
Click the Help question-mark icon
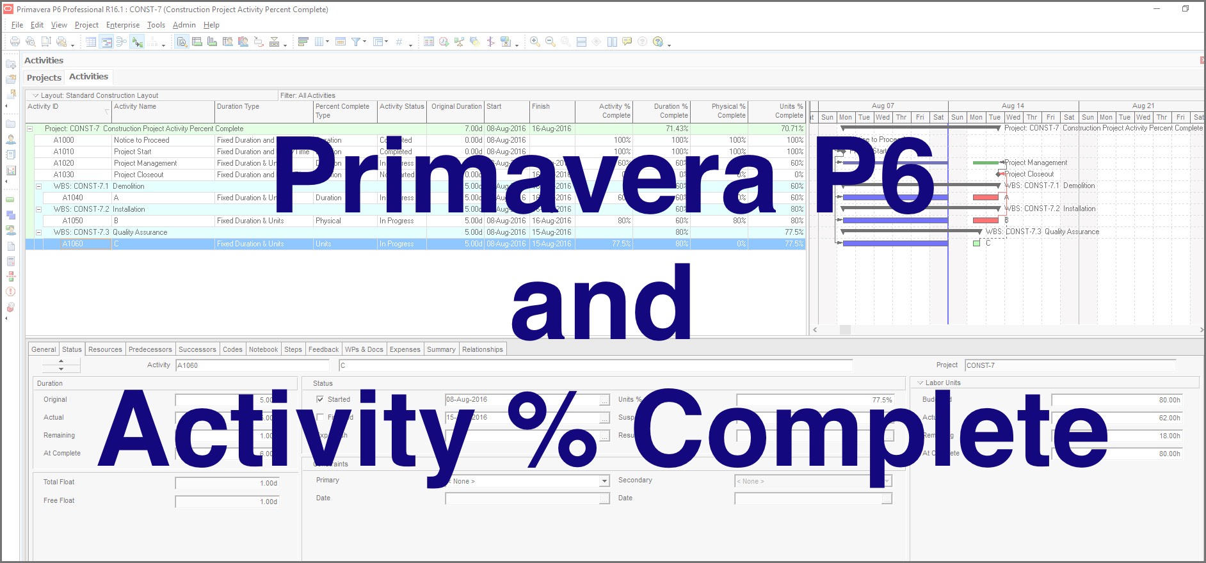[x=657, y=42]
